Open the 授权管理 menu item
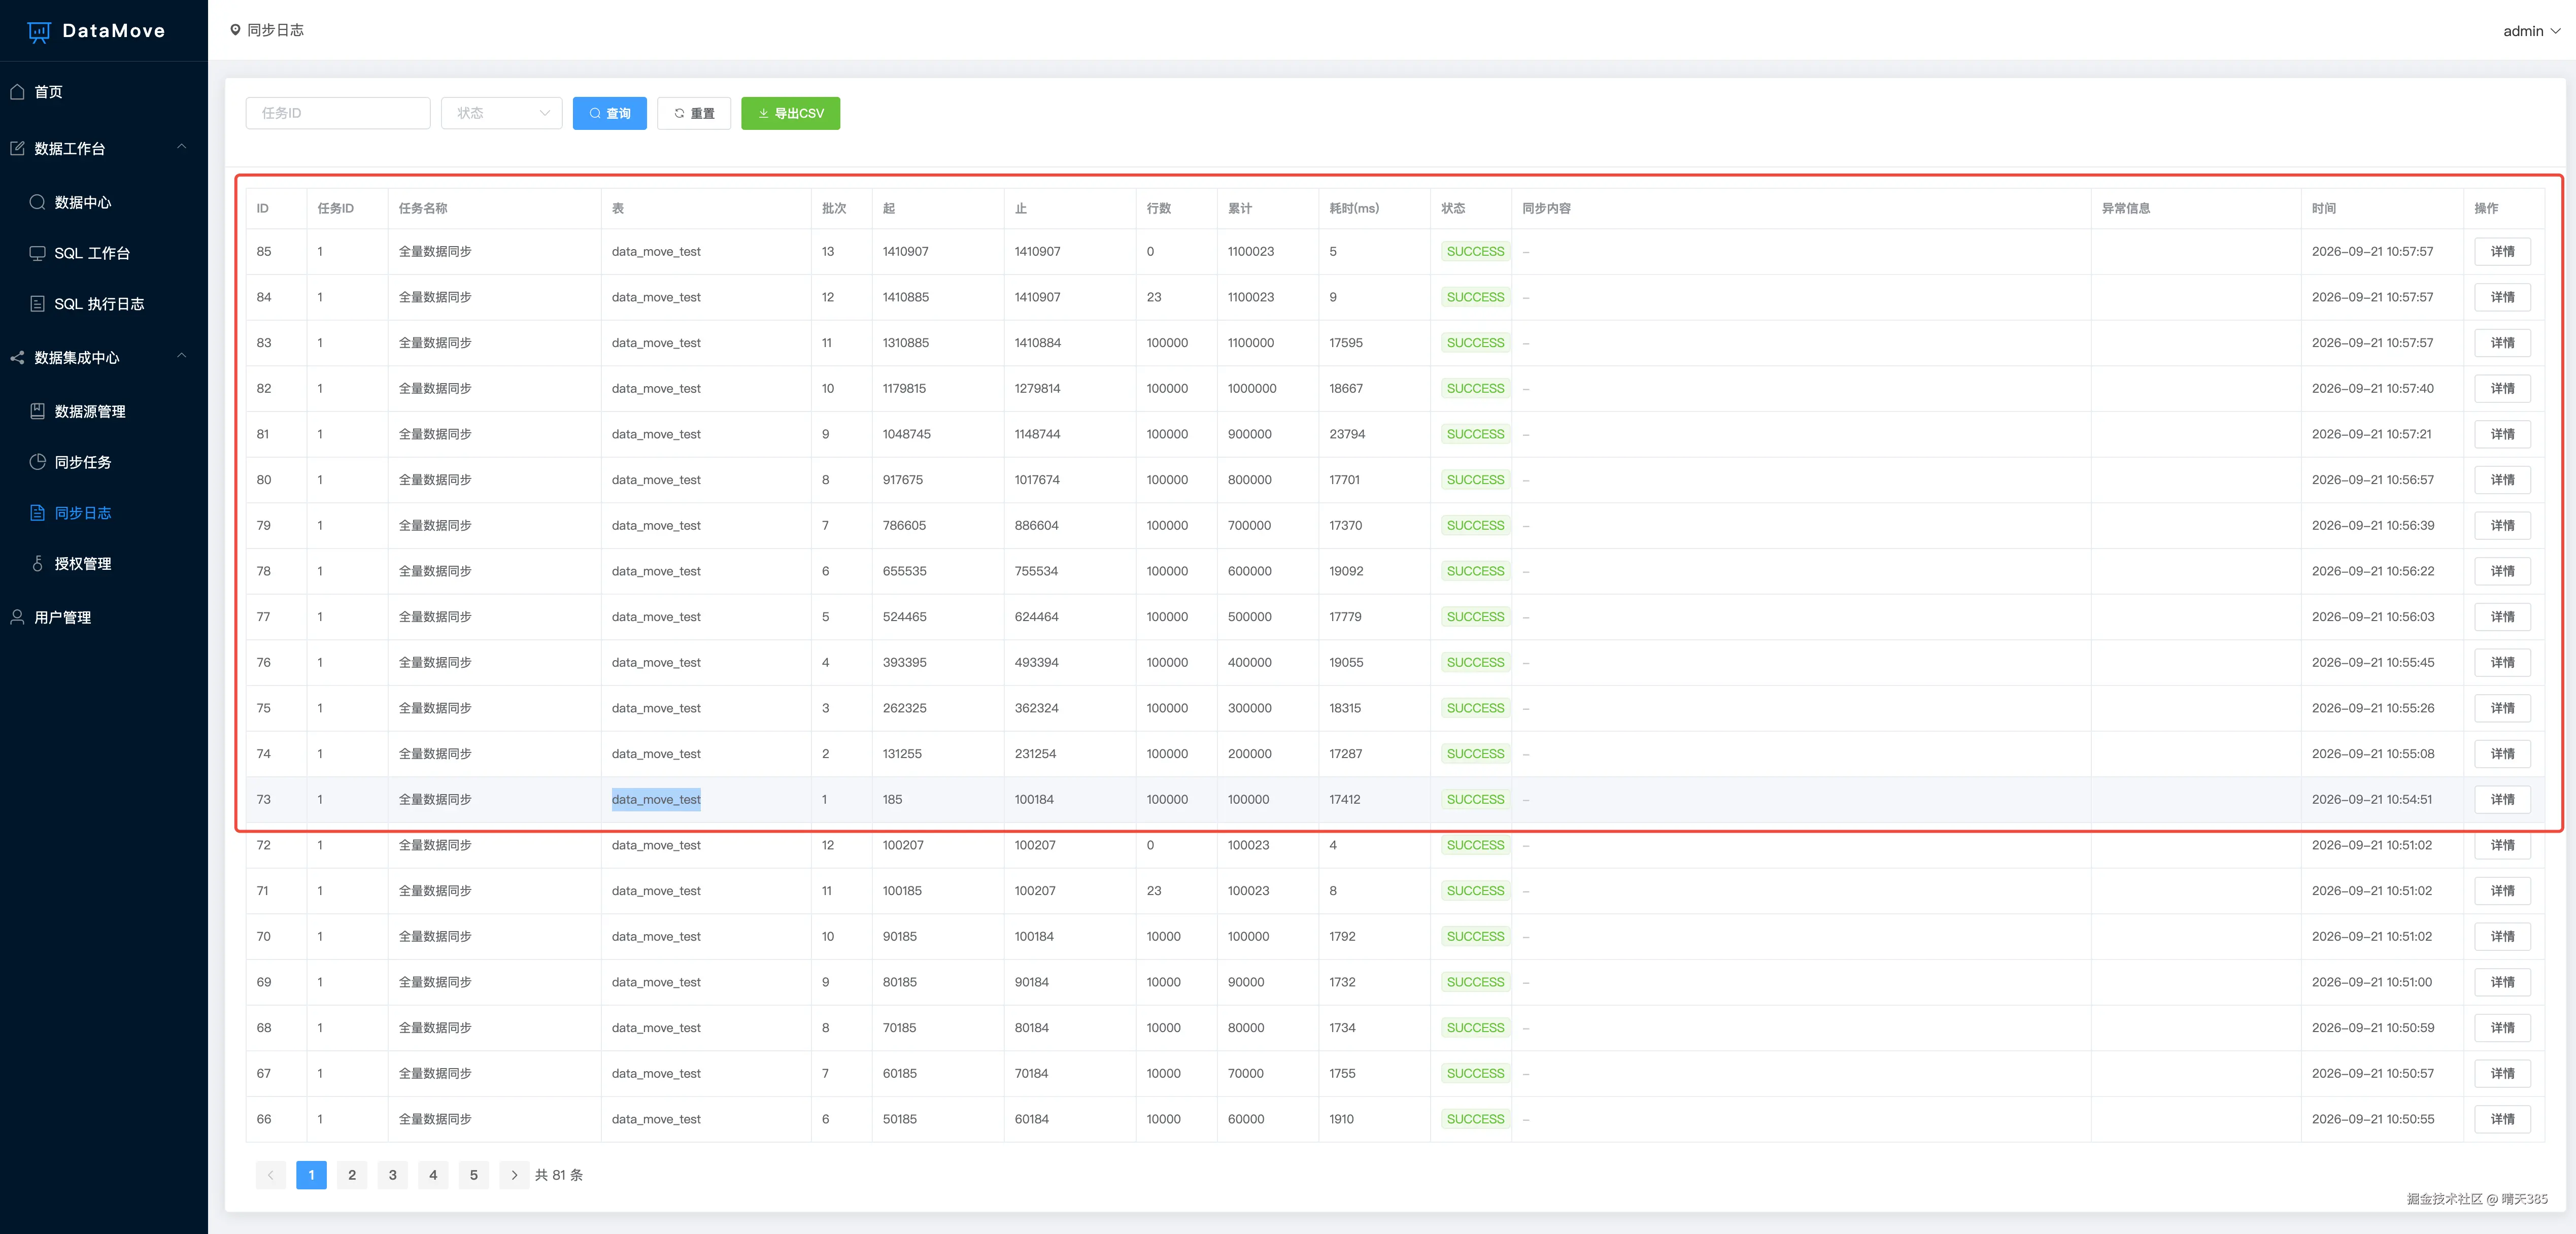Viewport: 2576px width, 1234px height. (x=104, y=564)
